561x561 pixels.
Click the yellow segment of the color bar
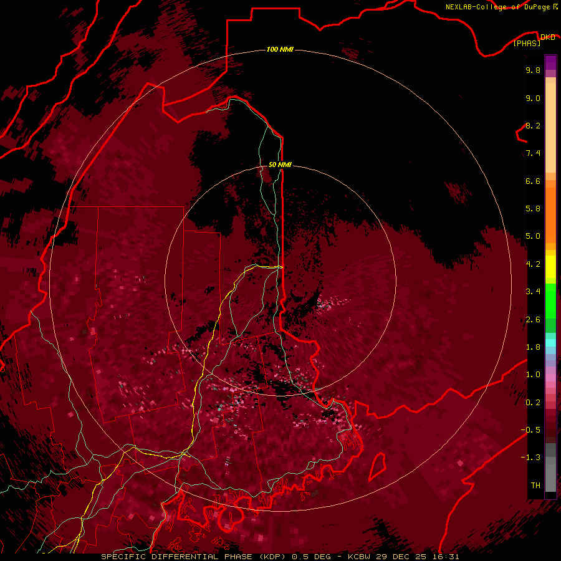point(550,267)
